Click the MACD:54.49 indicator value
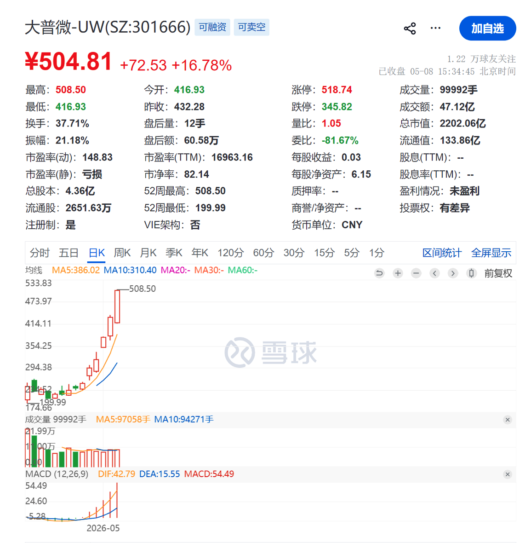Viewport: 525px width, 543px height. pyautogui.click(x=209, y=474)
